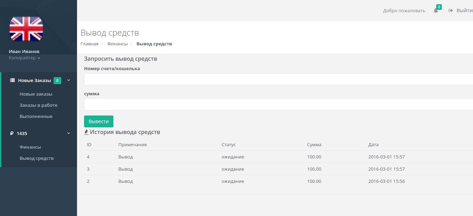Viewport: 473px width, 216px height.
Task: Open the Финансы sidebar item
Action: pyautogui.click(x=30, y=147)
